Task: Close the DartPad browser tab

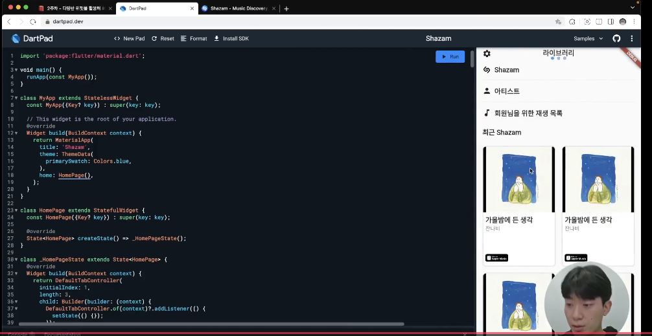Action: (192, 8)
